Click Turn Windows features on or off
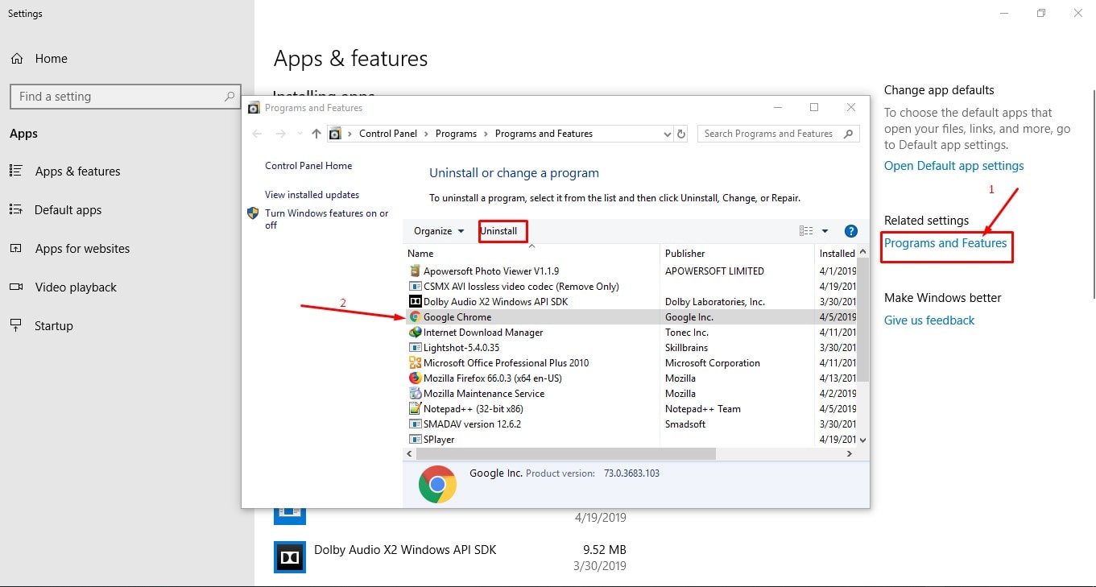 pos(327,219)
